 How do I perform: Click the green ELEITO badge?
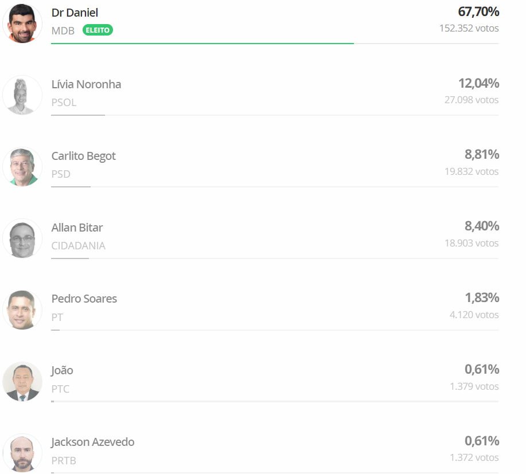point(98,30)
